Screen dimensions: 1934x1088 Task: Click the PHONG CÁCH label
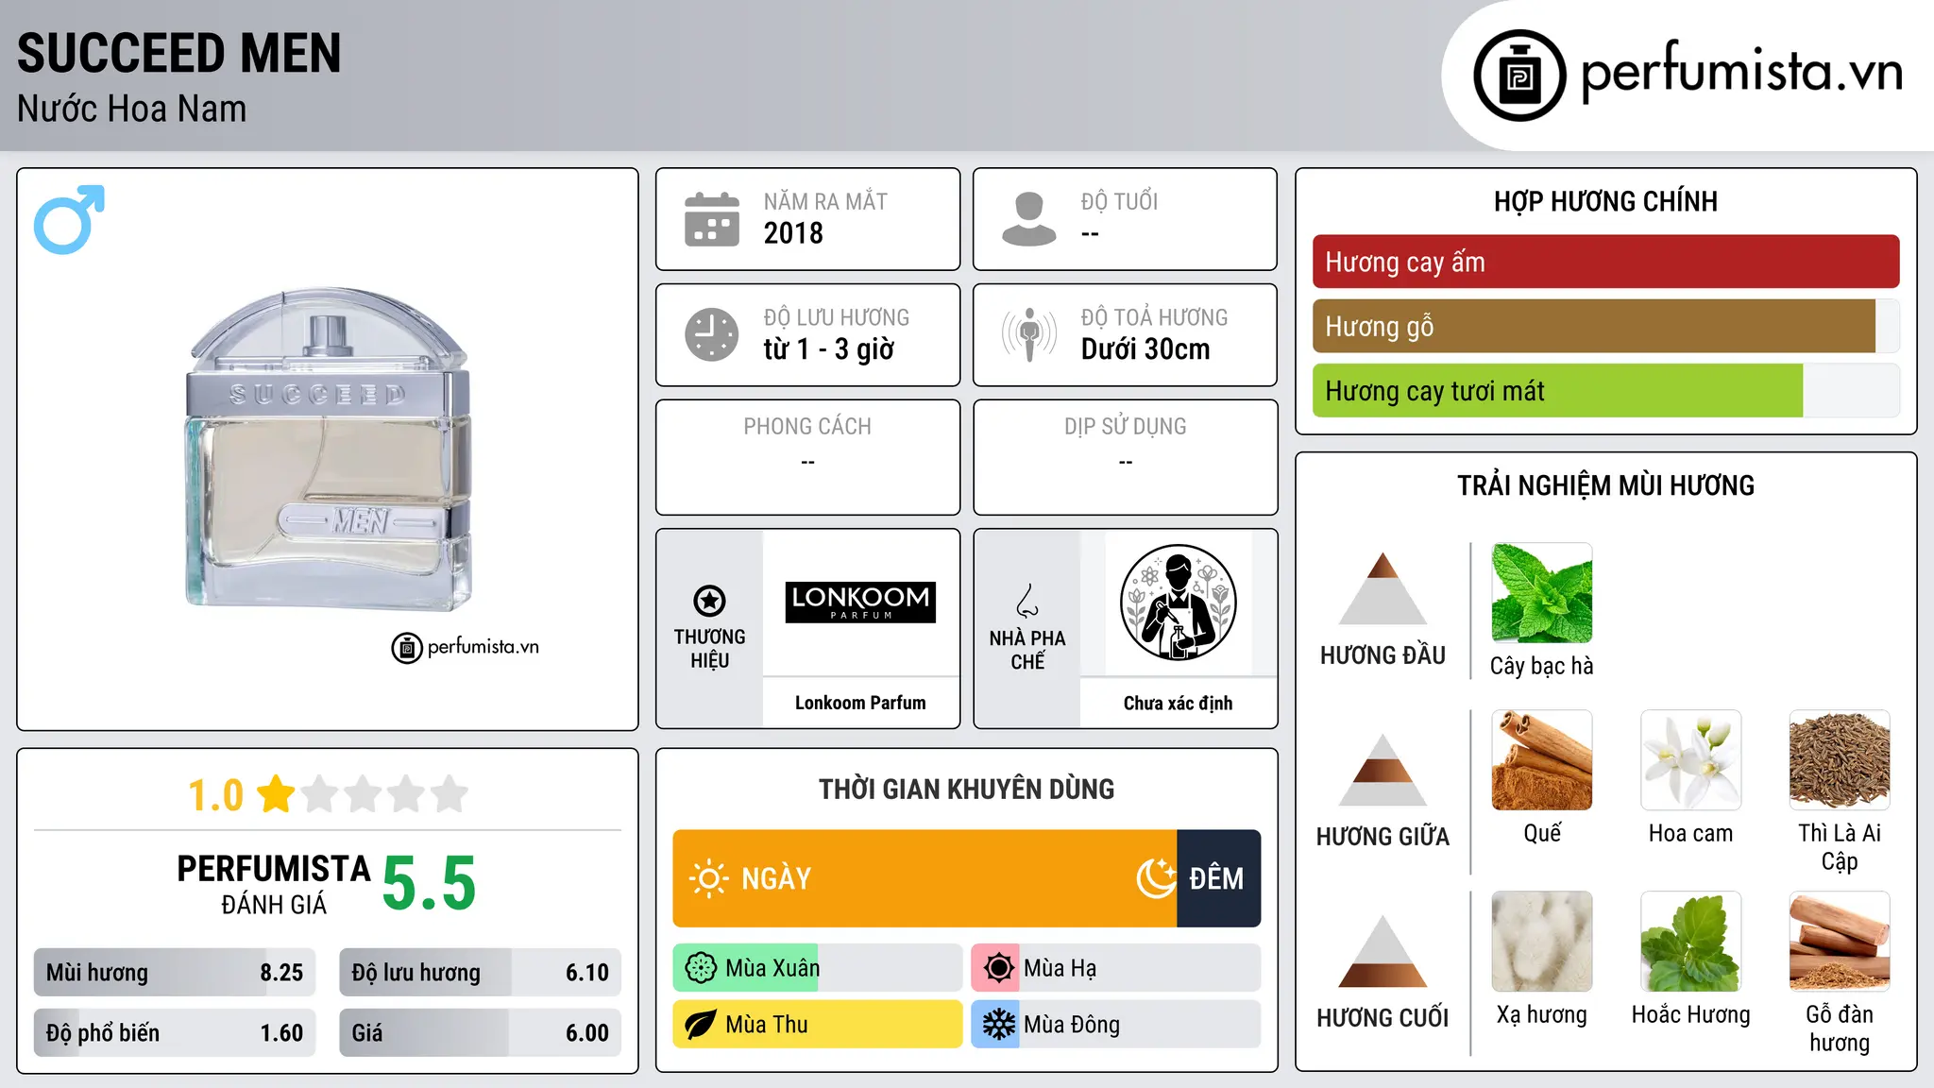807,427
